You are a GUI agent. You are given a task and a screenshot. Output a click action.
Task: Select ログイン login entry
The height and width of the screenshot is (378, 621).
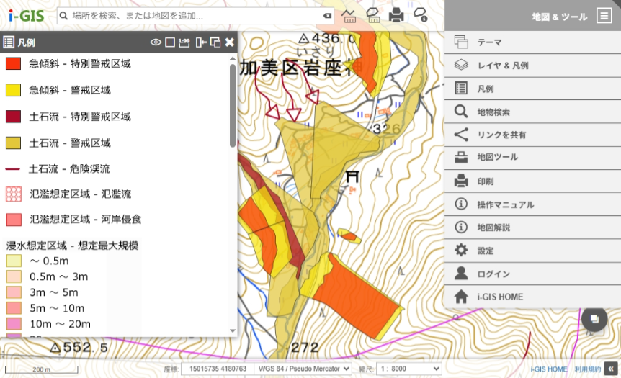532,274
